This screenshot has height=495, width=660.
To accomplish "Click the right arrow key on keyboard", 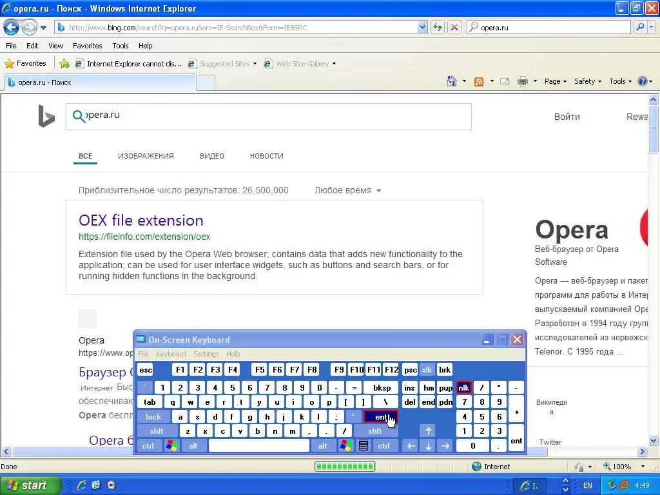I will tap(445, 446).
